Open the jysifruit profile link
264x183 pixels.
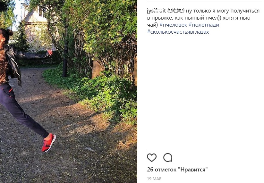157,11
